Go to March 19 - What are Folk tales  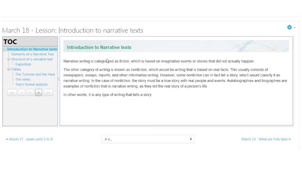(x=266, y=139)
